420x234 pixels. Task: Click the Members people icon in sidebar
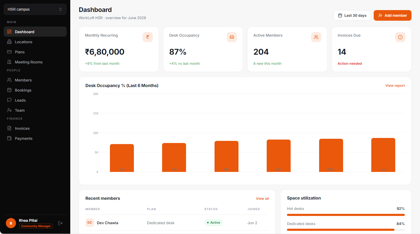point(9,80)
